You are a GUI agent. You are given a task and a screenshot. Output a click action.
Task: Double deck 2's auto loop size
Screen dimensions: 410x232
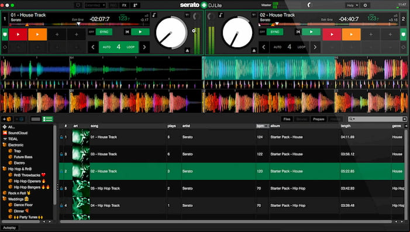(x=315, y=47)
